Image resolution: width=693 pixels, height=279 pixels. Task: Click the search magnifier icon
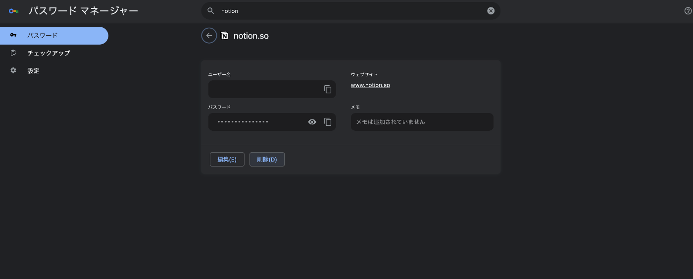[x=211, y=11]
